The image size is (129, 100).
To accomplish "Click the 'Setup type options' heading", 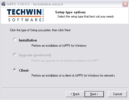I will (x=70, y=12).
